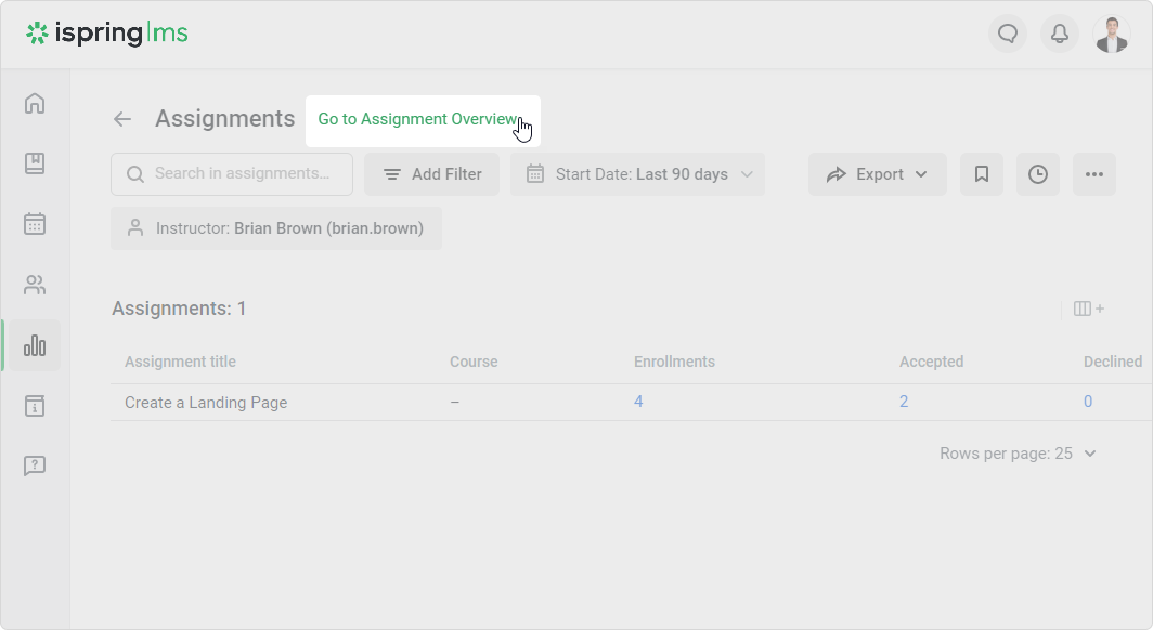Viewport: 1153px width, 630px height.
Task: Expand the Export dropdown
Action: pyautogui.click(x=877, y=174)
